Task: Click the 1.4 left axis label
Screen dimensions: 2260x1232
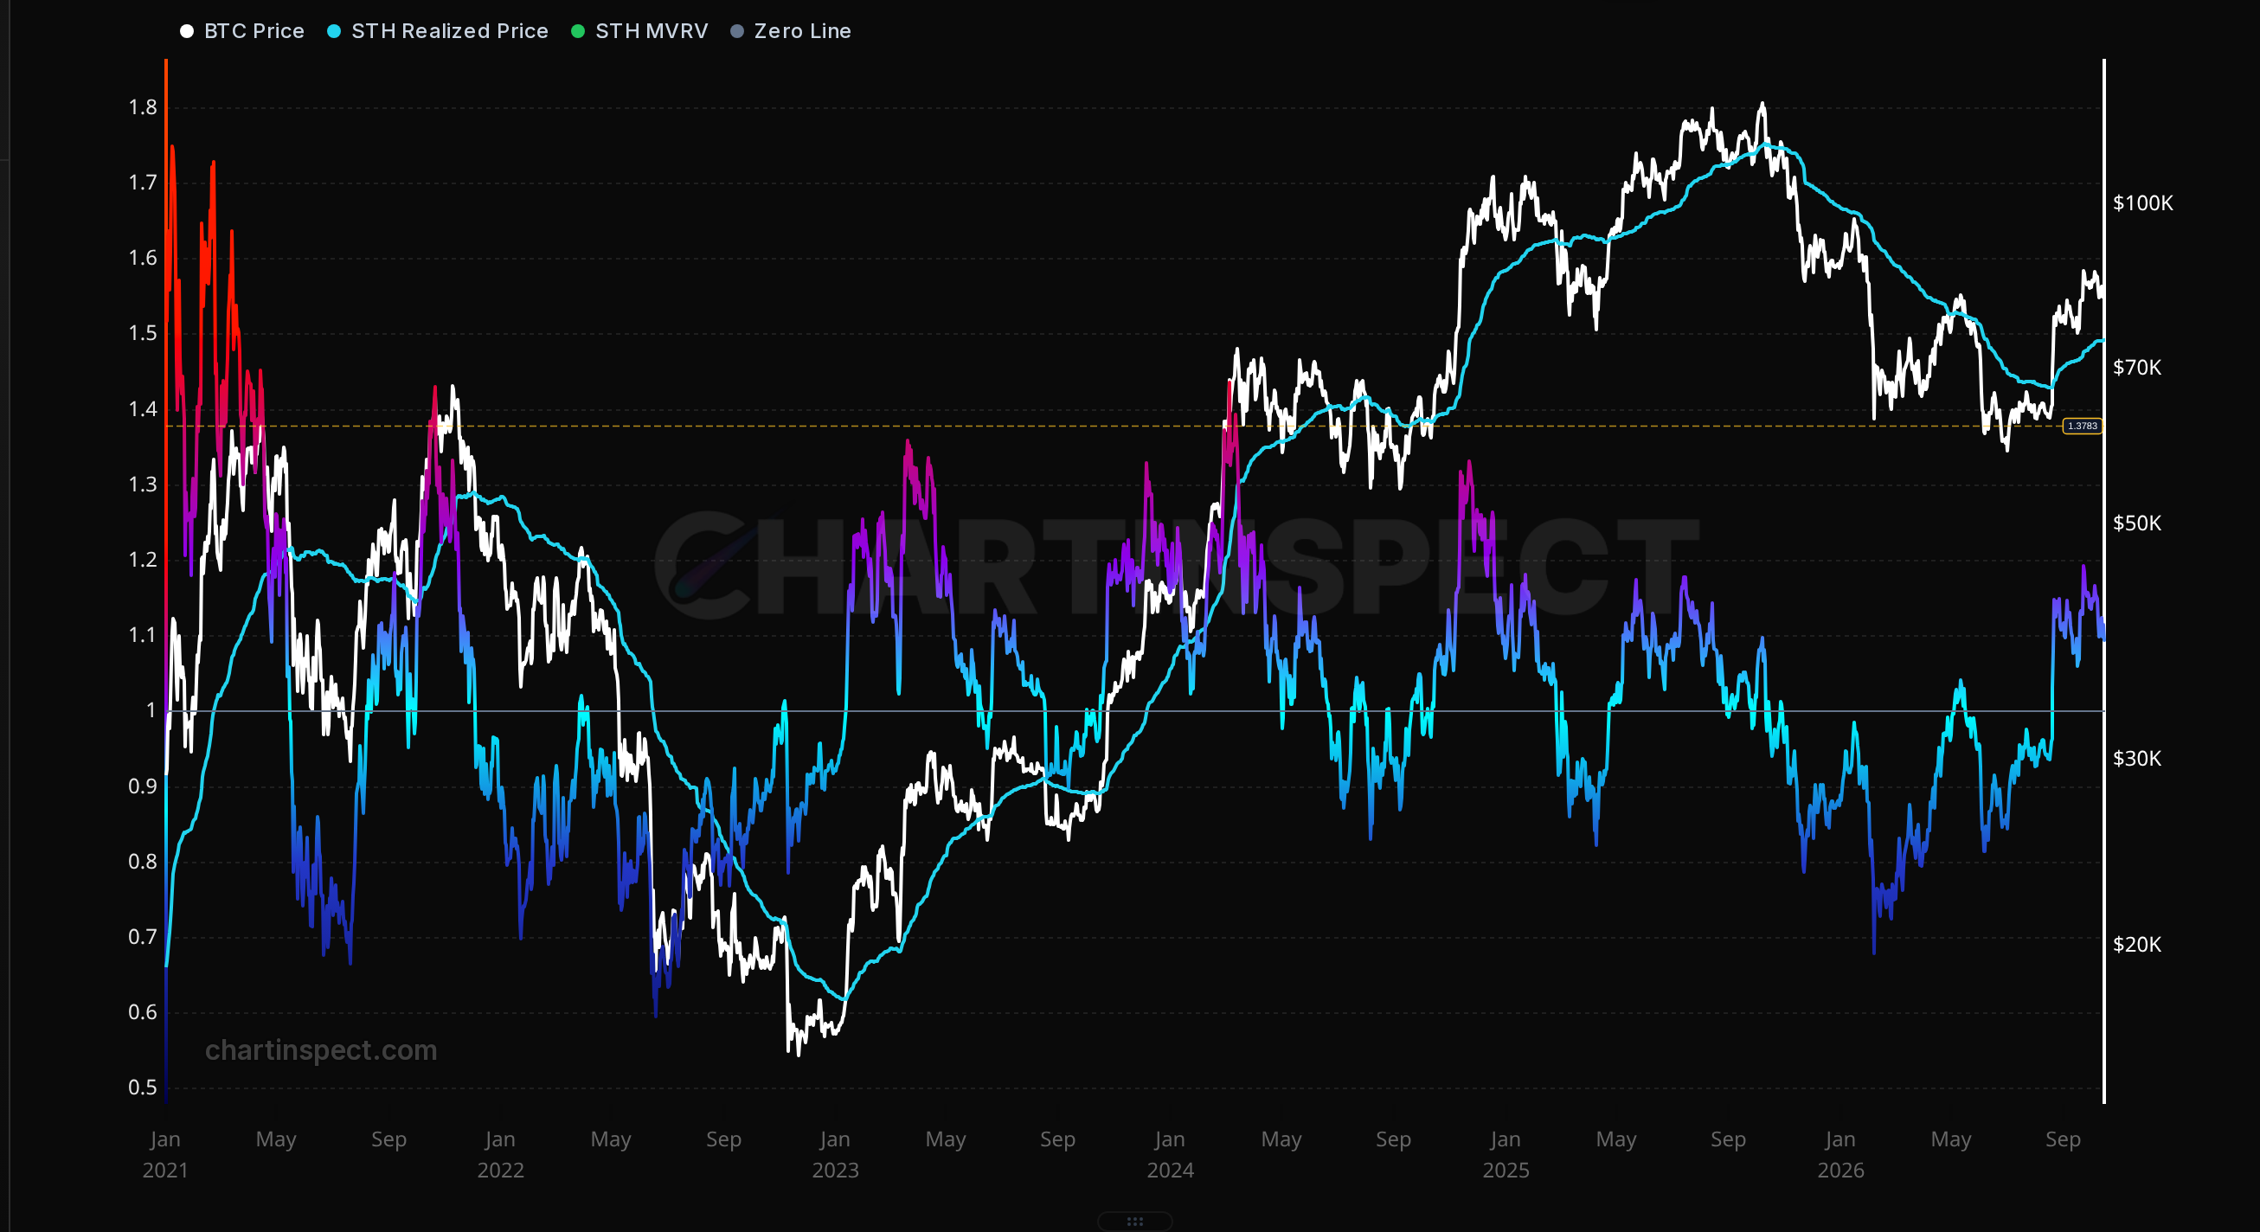Action: [x=143, y=409]
